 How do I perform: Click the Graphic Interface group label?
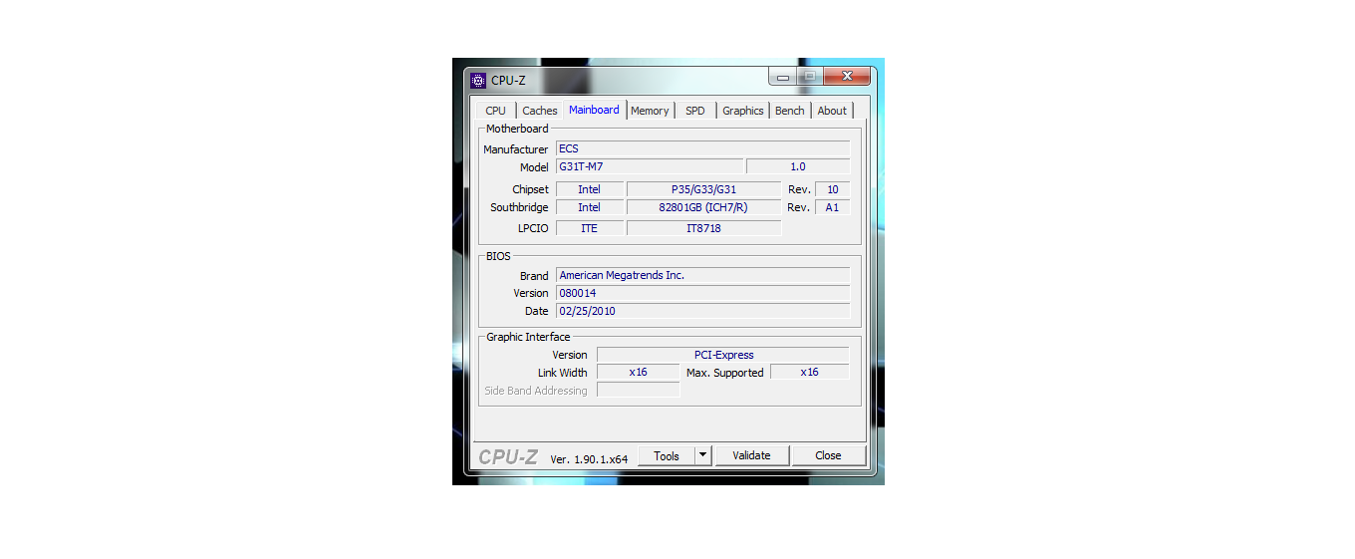tap(528, 337)
